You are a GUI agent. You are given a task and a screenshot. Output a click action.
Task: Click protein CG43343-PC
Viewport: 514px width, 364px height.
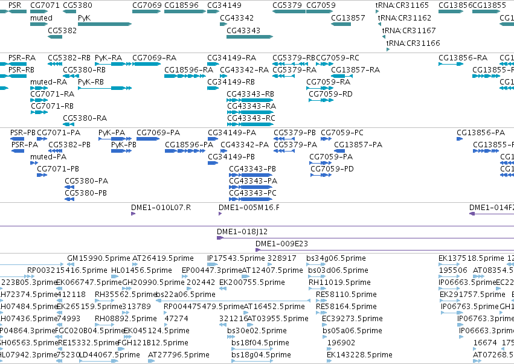pos(251,200)
